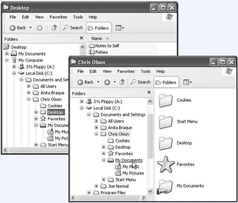The height and width of the screenshot is (203, 238).
Task: Click scroll right arrow in Chris Olson folder tree
Action: point(143,198)
